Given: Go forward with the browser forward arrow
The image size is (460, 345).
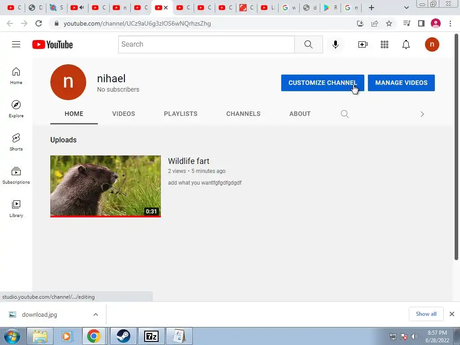Looking at the screenshot, I should pyautogui.click(x=24, y=23).
